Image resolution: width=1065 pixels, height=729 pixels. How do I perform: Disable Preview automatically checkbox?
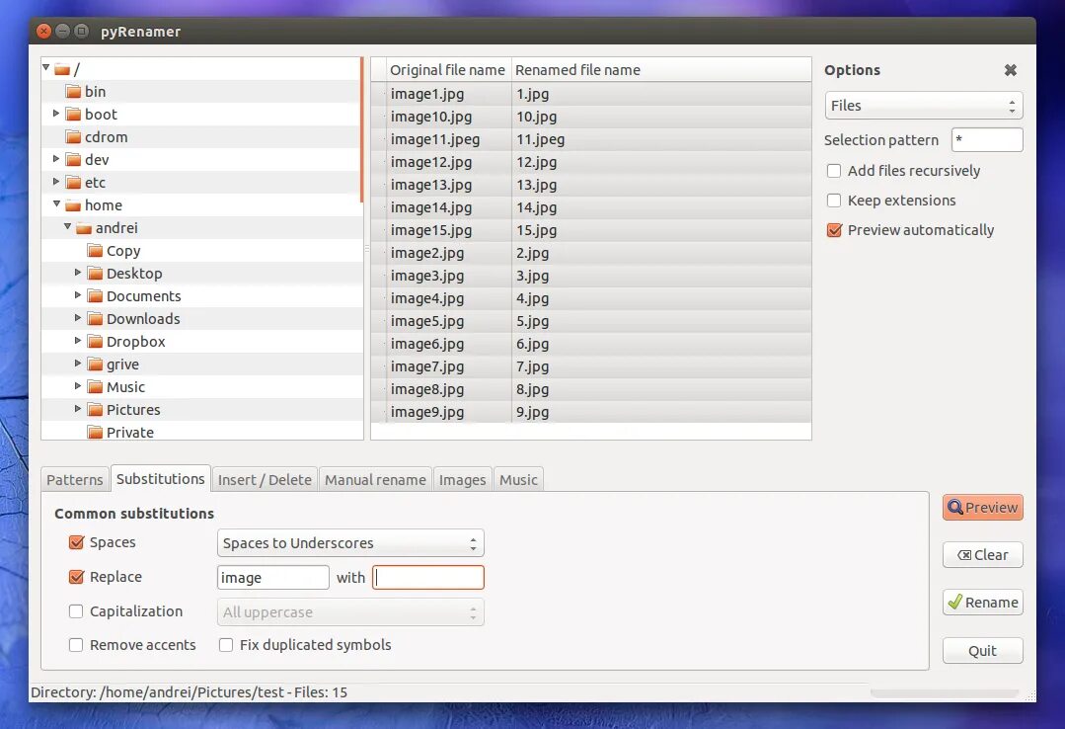coord(834,230)
